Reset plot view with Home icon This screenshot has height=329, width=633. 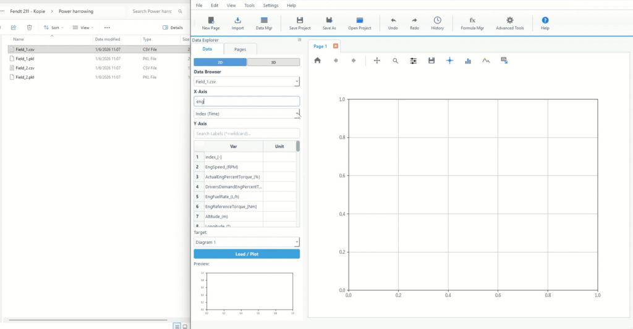pyautogui.click(x=318, y=60)
